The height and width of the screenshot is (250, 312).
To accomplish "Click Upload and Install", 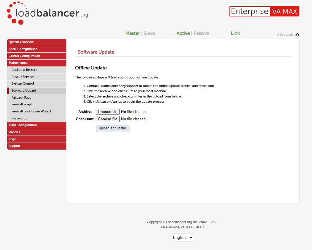I will point(112,128).
